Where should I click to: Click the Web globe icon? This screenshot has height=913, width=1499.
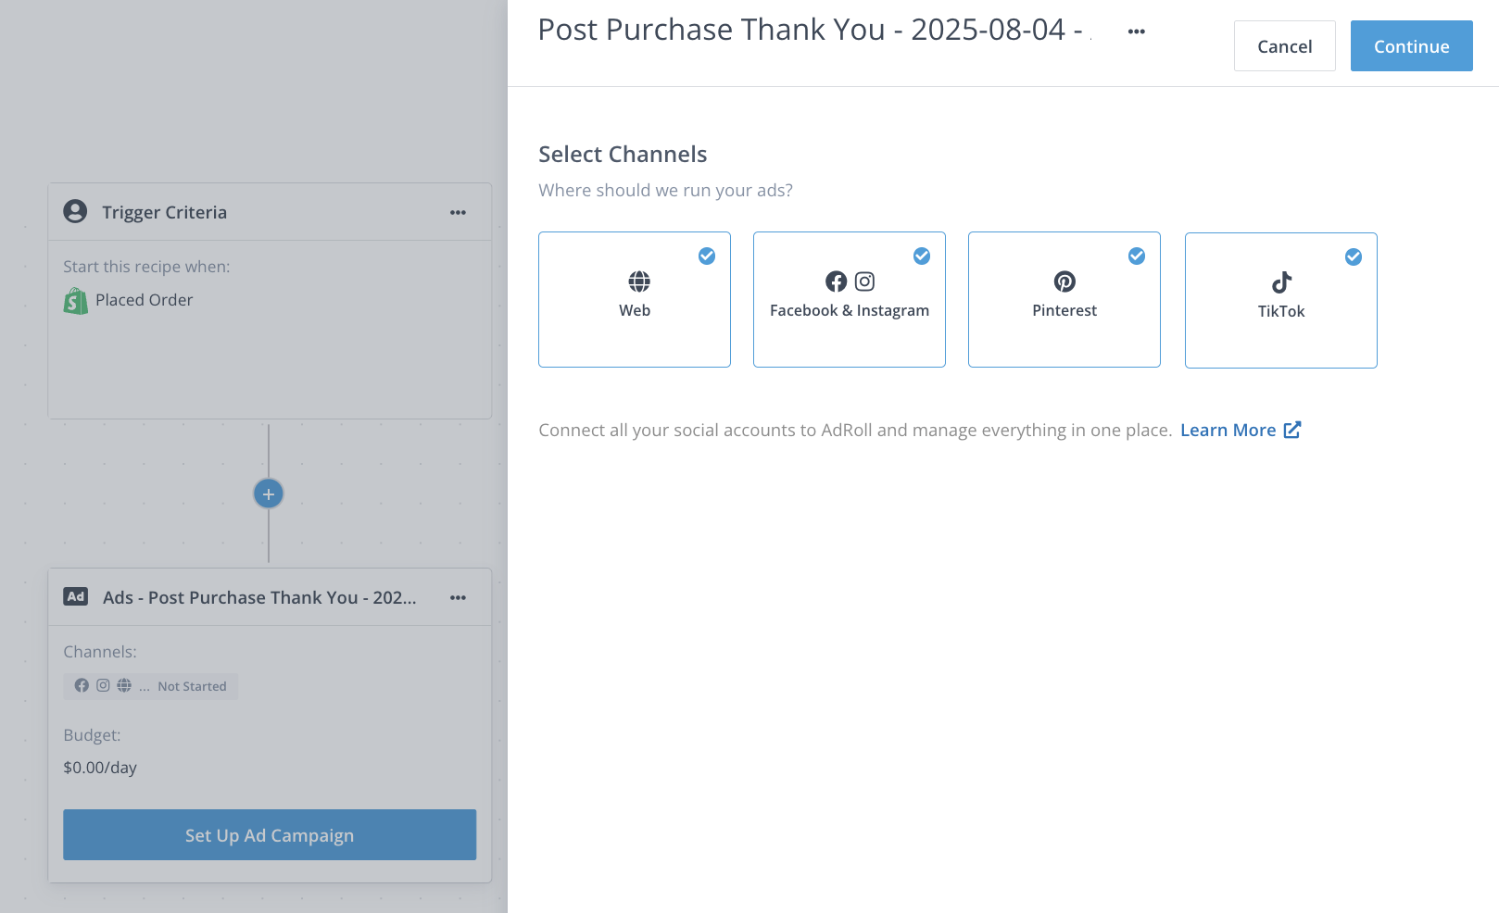[x=639, y=281]
